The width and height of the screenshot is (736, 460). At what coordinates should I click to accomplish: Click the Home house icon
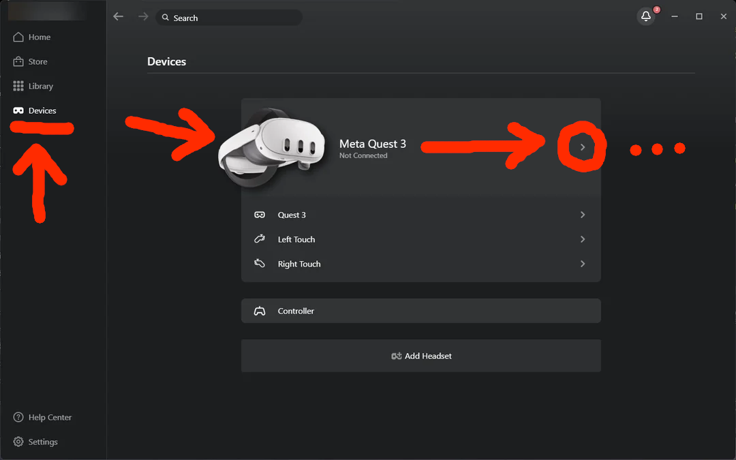coord(18,37)
